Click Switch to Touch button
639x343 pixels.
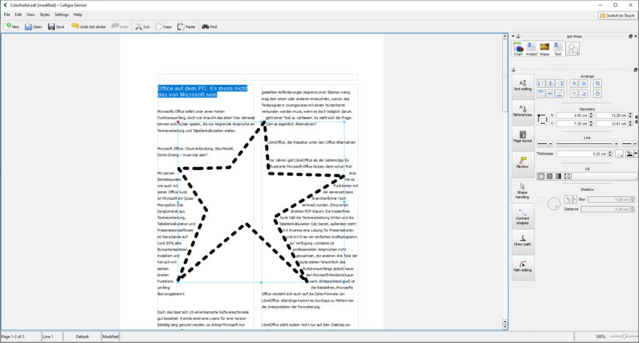(x=617, y=16)
